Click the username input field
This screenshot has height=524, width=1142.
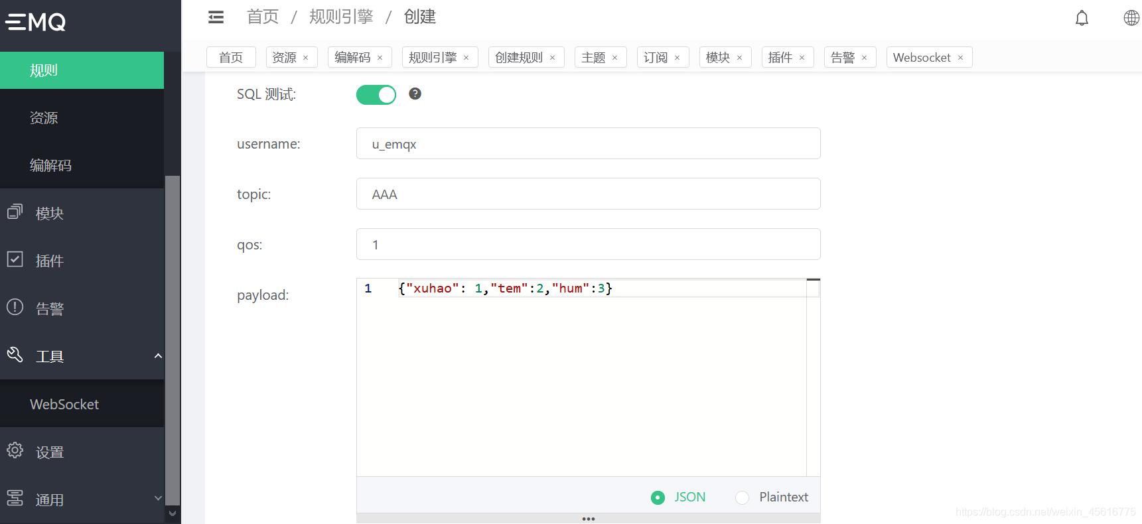pos(589,143)
